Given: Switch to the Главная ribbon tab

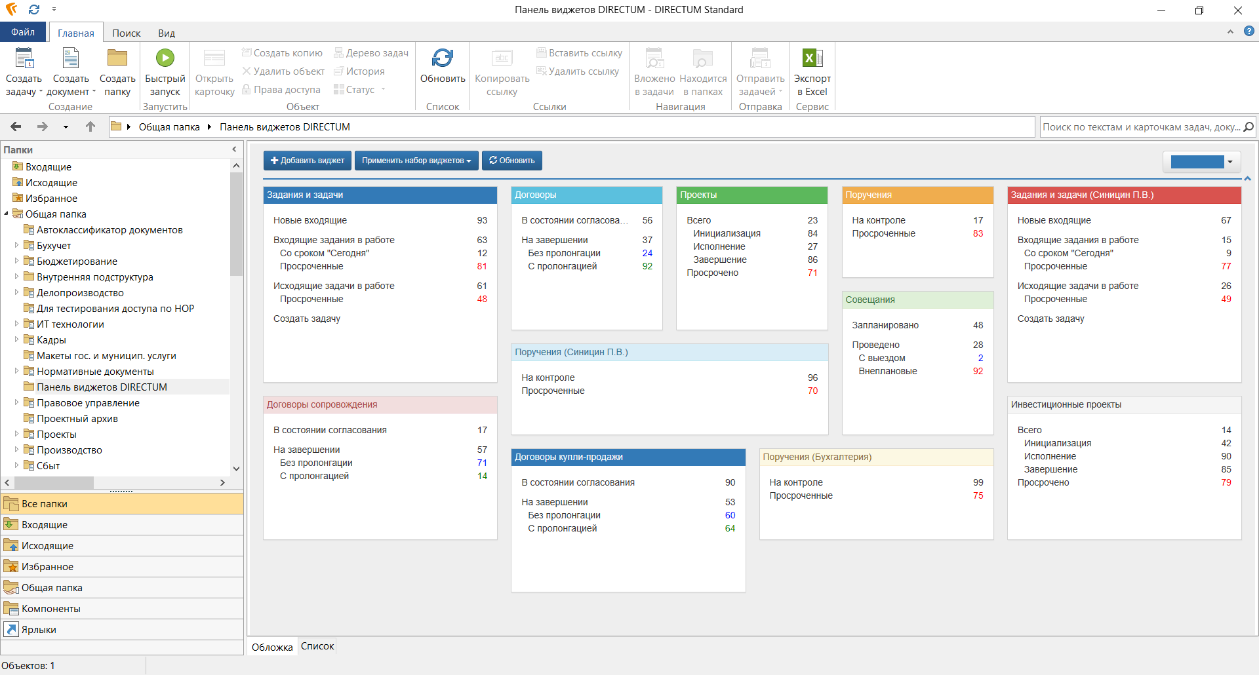Looking at the screenshot, I should [76, 33].
